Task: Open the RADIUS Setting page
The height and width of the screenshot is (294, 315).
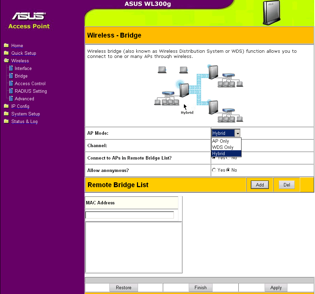Action: click(31, 91)
